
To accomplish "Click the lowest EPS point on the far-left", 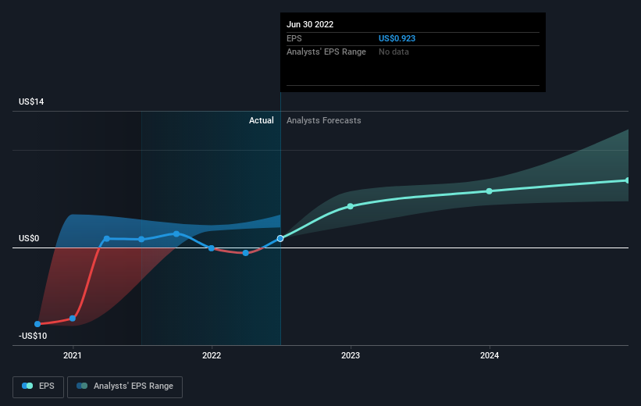I will pos(37,324).
